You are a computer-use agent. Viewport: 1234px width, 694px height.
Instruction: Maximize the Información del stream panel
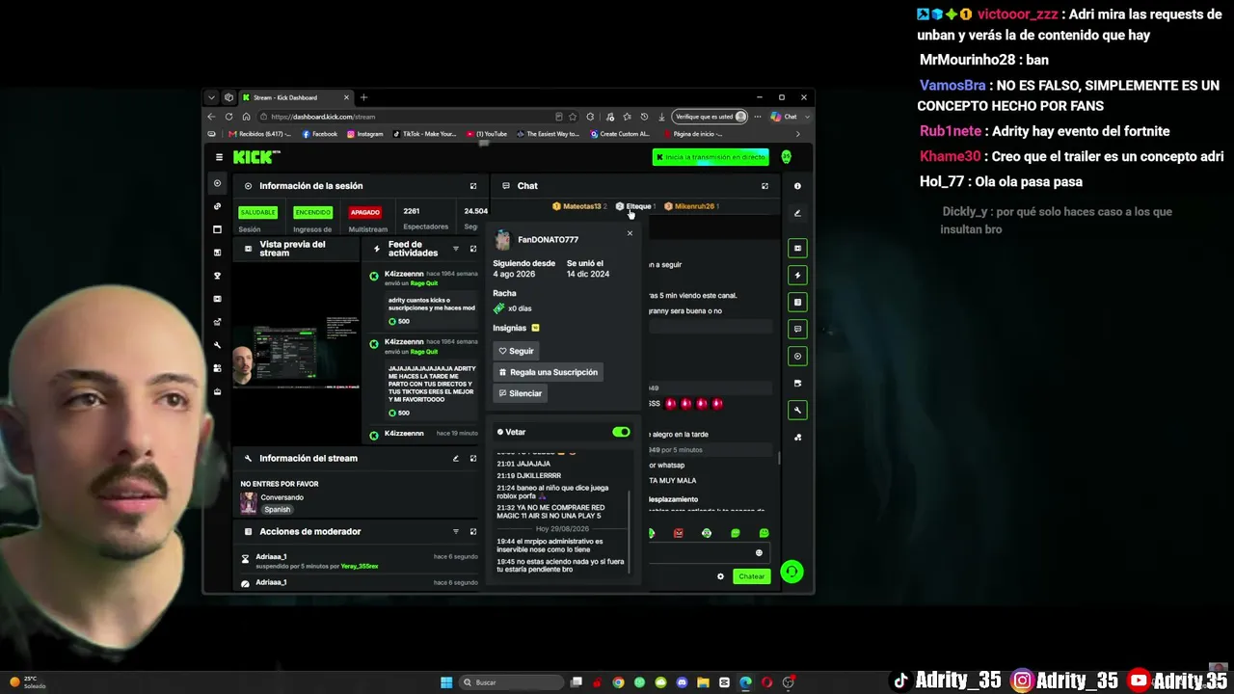(473, 458)
